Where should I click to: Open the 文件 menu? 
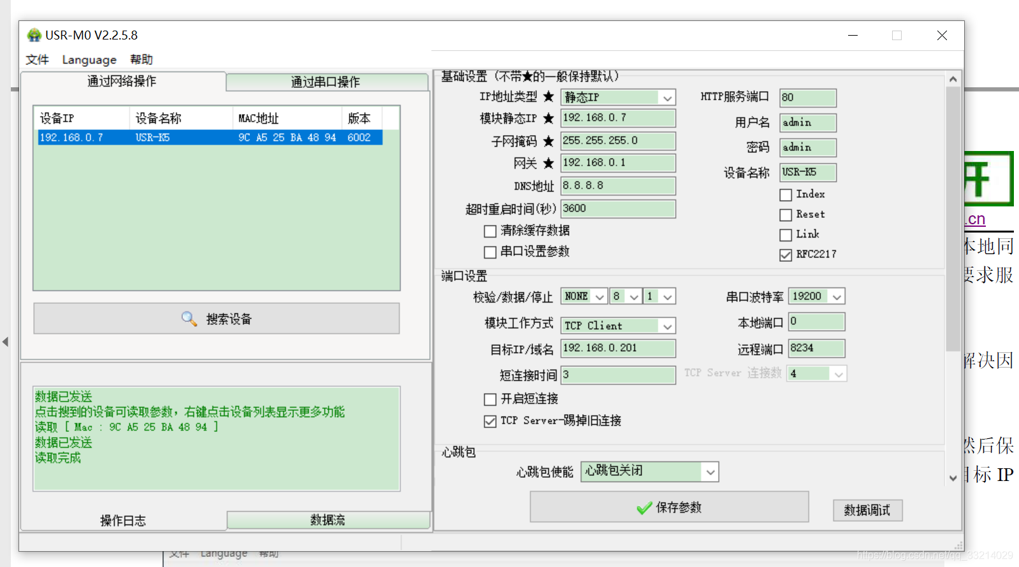tap(37, 59)
